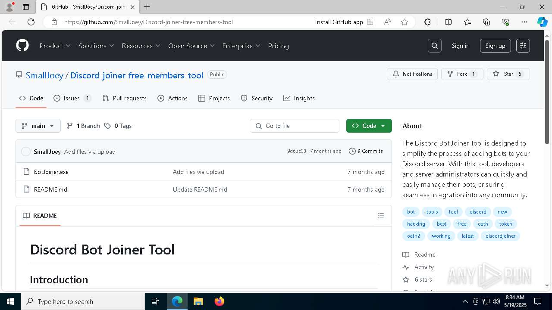Image resolution: width=552 pixels, height=310 pixels.
Task: Switch to the Insights tab
Action: [x=299, y=98]
